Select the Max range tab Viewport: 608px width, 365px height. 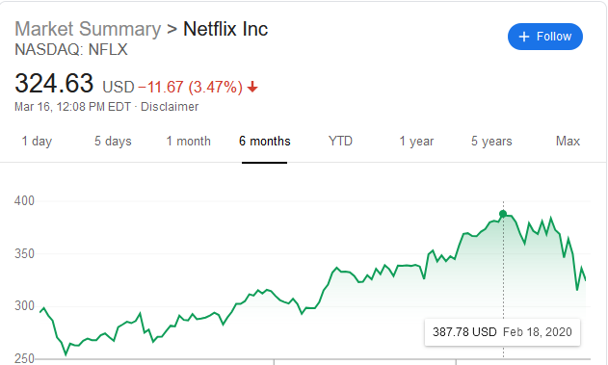568,141
